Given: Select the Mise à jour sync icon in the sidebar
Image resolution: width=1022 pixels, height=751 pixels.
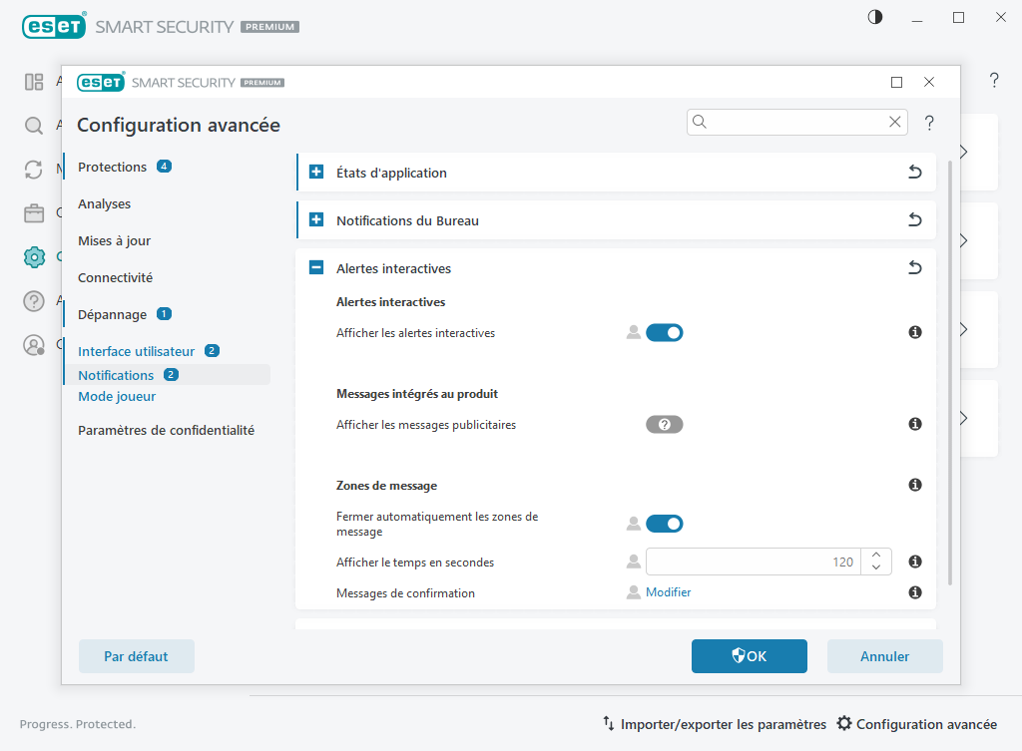Looking at the screenshot, I should 34,169.
